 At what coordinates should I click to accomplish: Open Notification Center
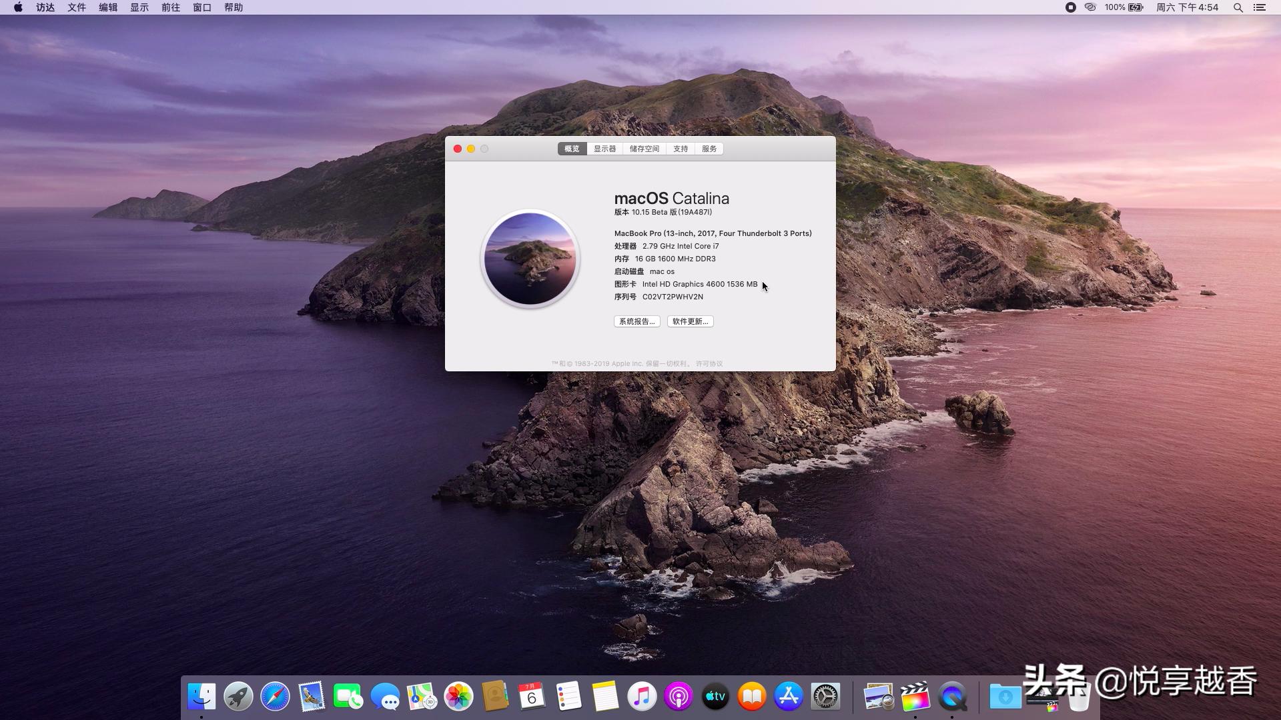click(x=1261, y=7)
